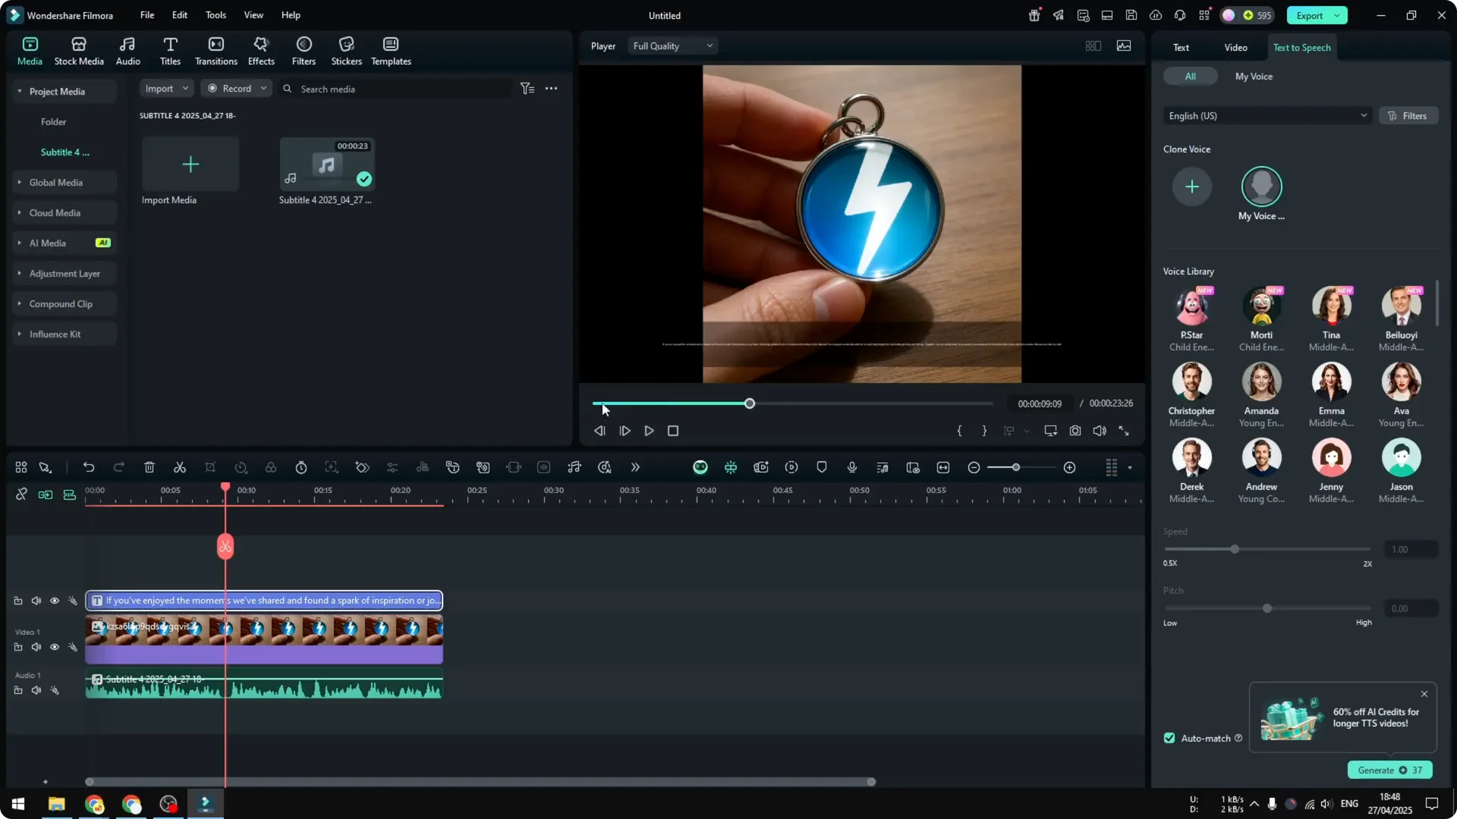
Task: Undo the last action
Action: click(x=89, y=467)
